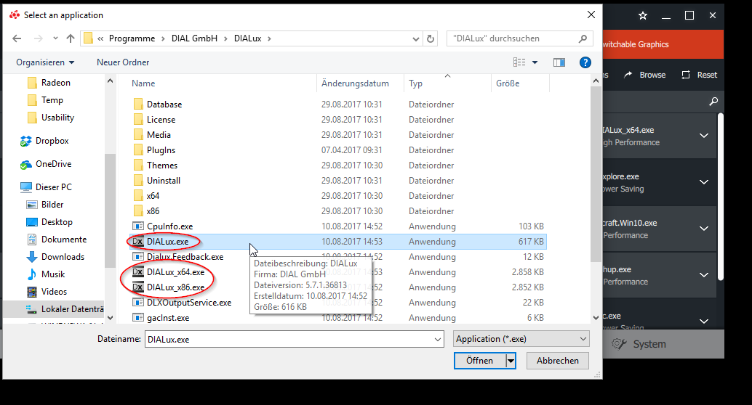Image resolution: width=752 pixels, height=405 pixels.
Task: Open Bilder in navigation pane
Action: pyautogui.click(x=45, y=205)
